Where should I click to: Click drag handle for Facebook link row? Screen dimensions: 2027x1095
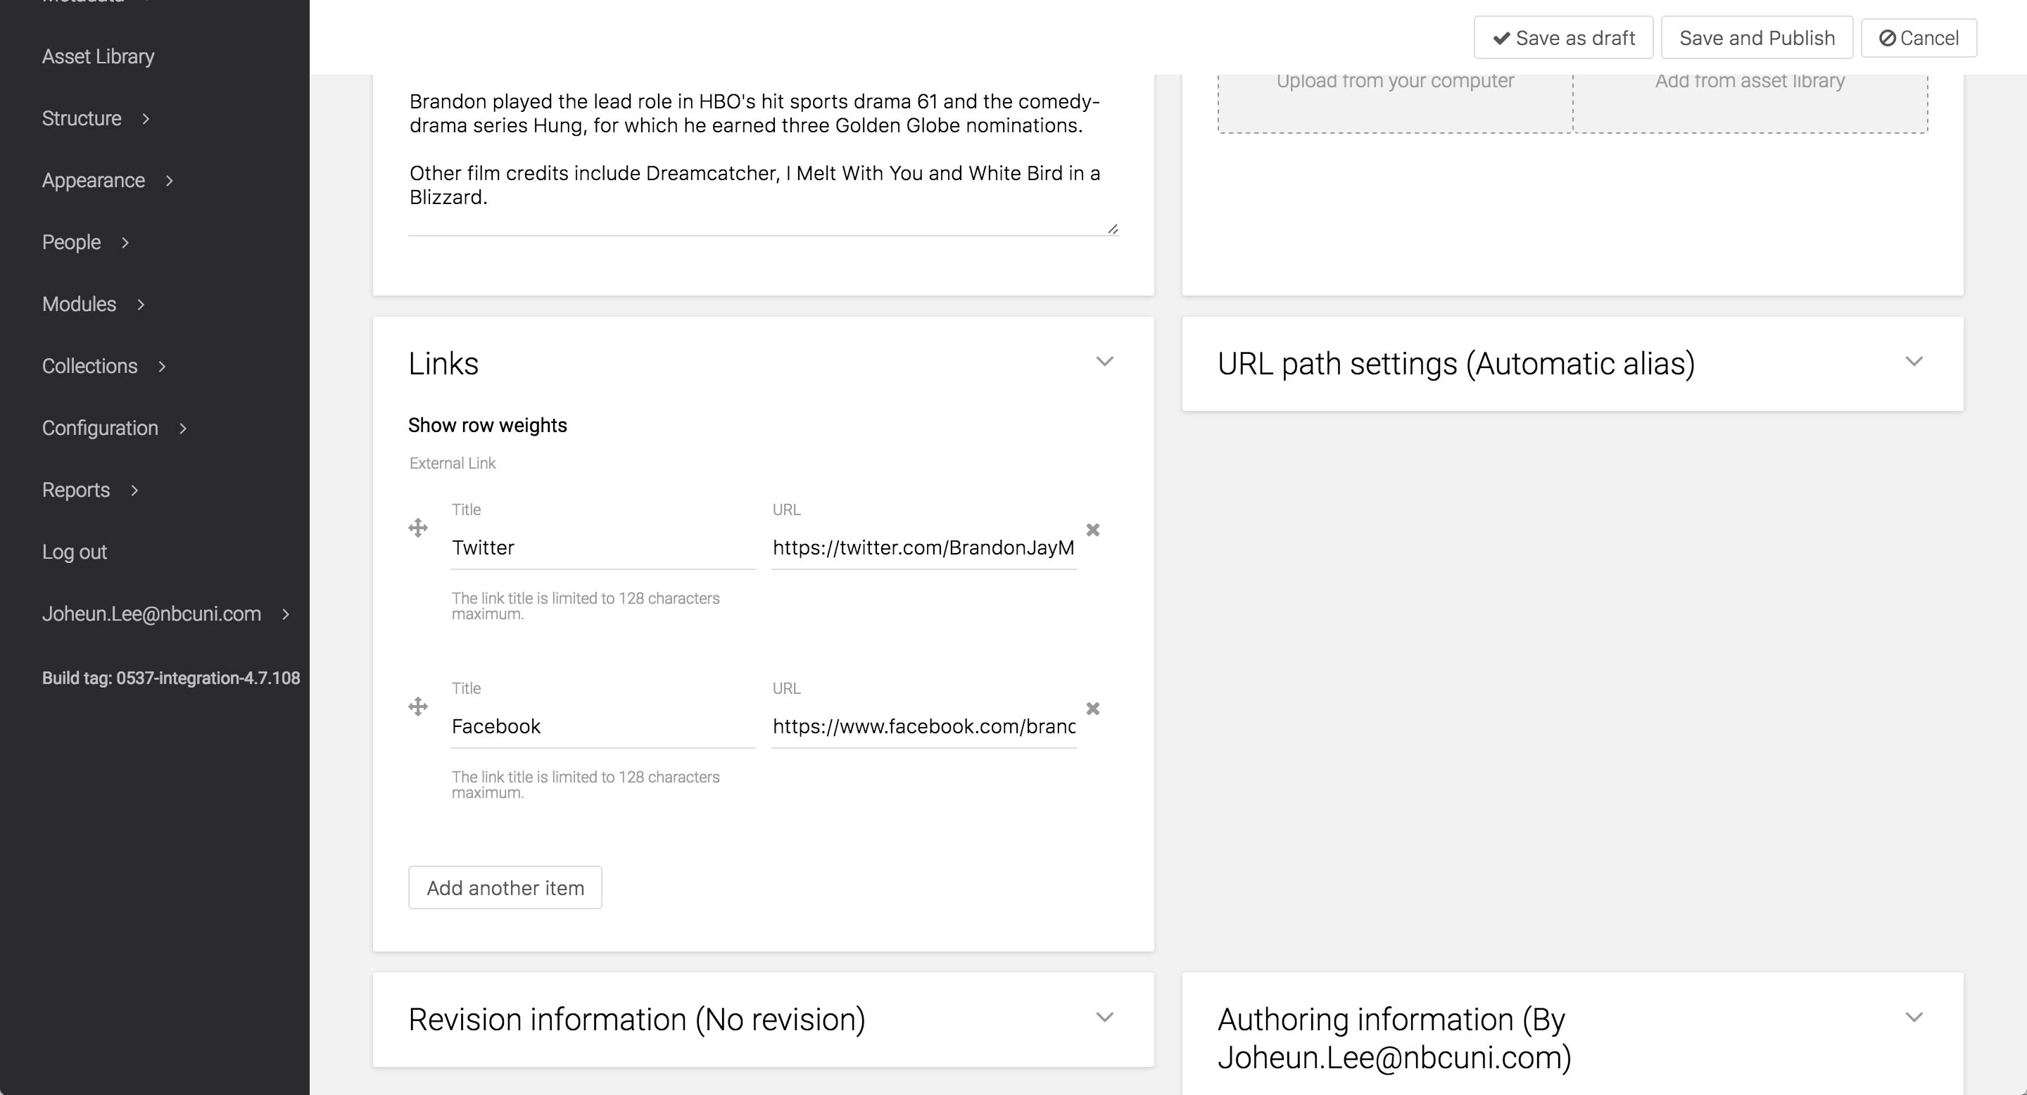point(418,707)
